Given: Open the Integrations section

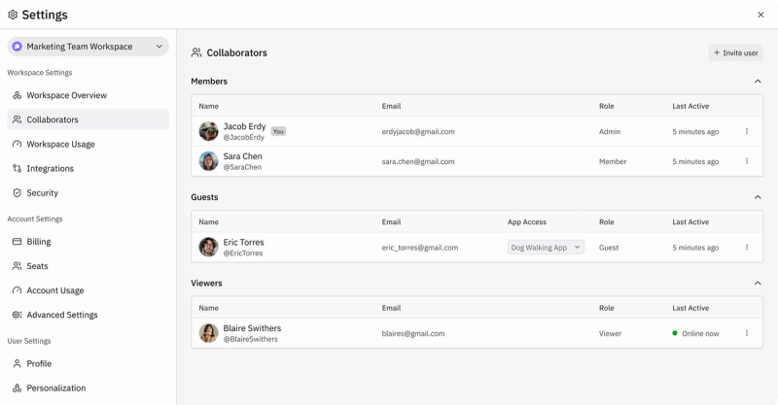Looking at the screenshot, I should point(88,169).
